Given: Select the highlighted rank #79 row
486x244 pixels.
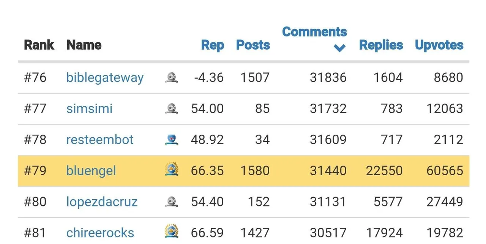Looking at the screenshot, I should point(243,171).
